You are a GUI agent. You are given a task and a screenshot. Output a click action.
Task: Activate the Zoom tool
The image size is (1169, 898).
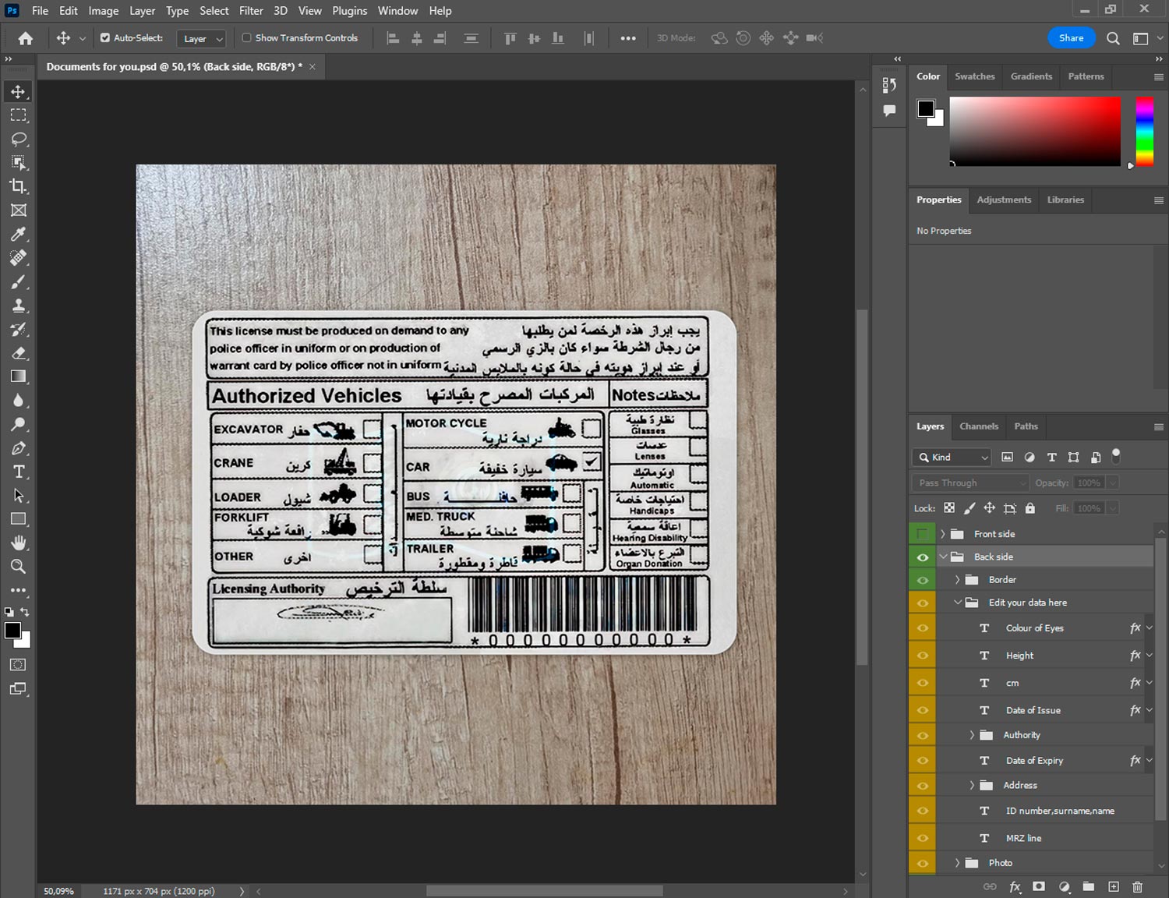[x=19, y=567]
